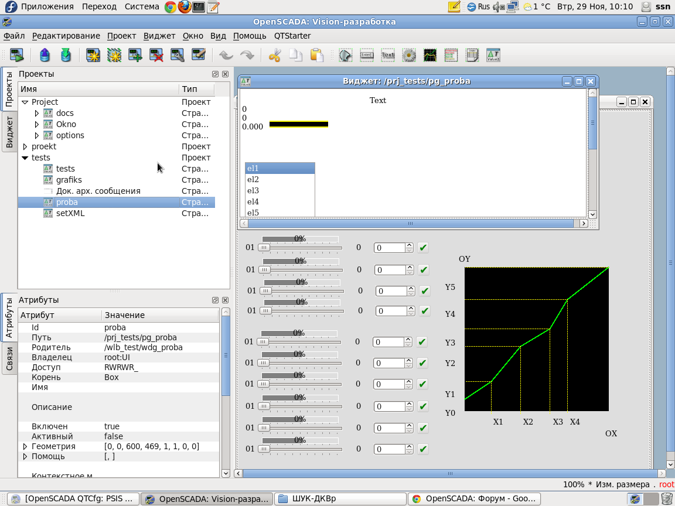Collapse the tests project tree node

coord(25,158)
